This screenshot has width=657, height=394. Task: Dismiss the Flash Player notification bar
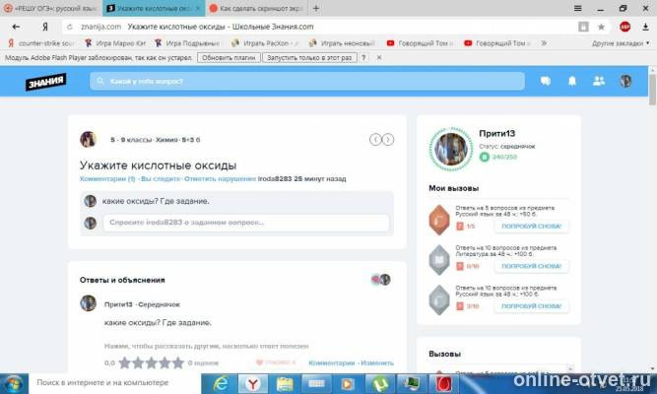(x=379, y=58)
